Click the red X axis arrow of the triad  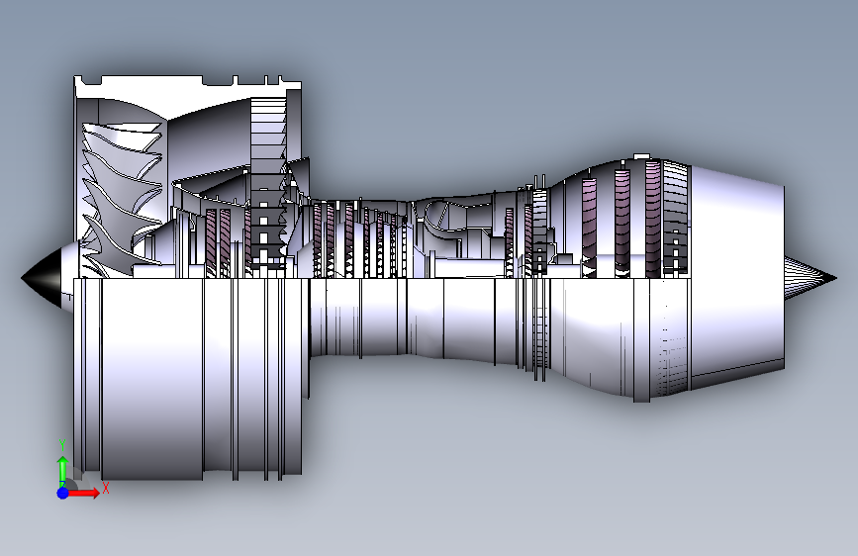click(x=84, y=493)
